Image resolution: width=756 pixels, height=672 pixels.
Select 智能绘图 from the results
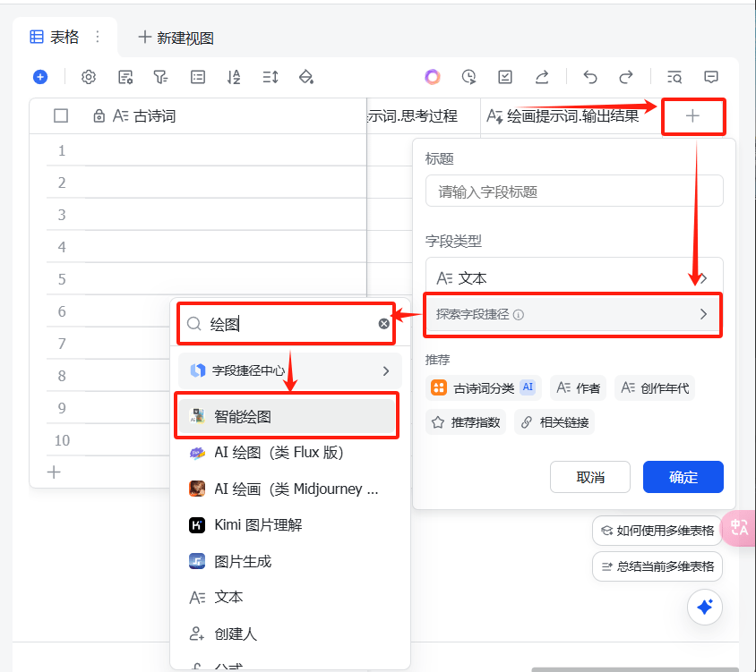coord(287,416)
